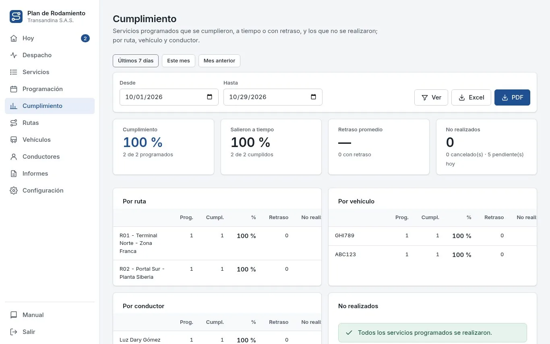Click the Rutas route icon
550x344 pixels.
point(14,123)
